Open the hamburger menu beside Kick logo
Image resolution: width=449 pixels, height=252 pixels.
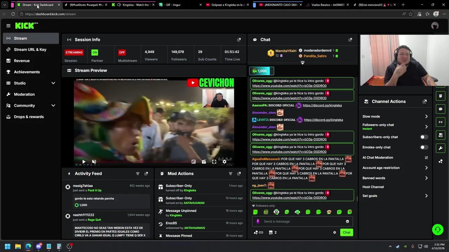(x=8, y=26)
